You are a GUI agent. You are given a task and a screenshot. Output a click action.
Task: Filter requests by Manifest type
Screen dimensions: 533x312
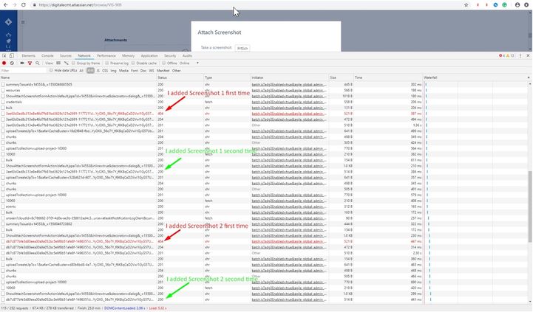[x=163, y=71]
